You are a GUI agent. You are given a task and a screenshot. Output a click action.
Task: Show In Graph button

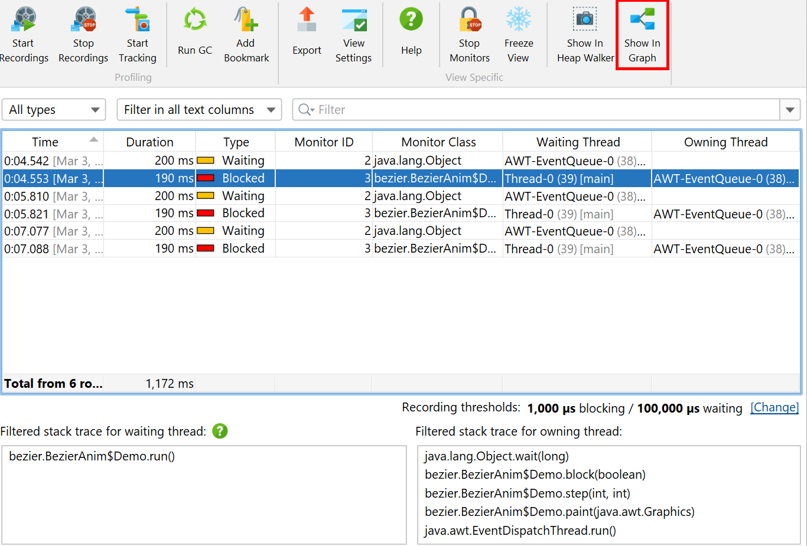642,35
